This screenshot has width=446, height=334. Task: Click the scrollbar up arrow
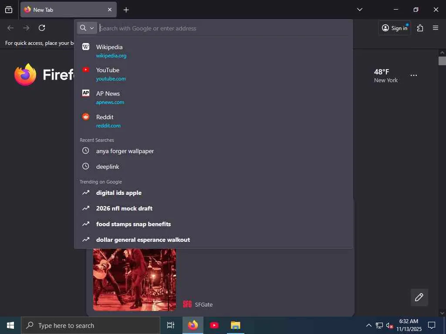coord(442,53)
